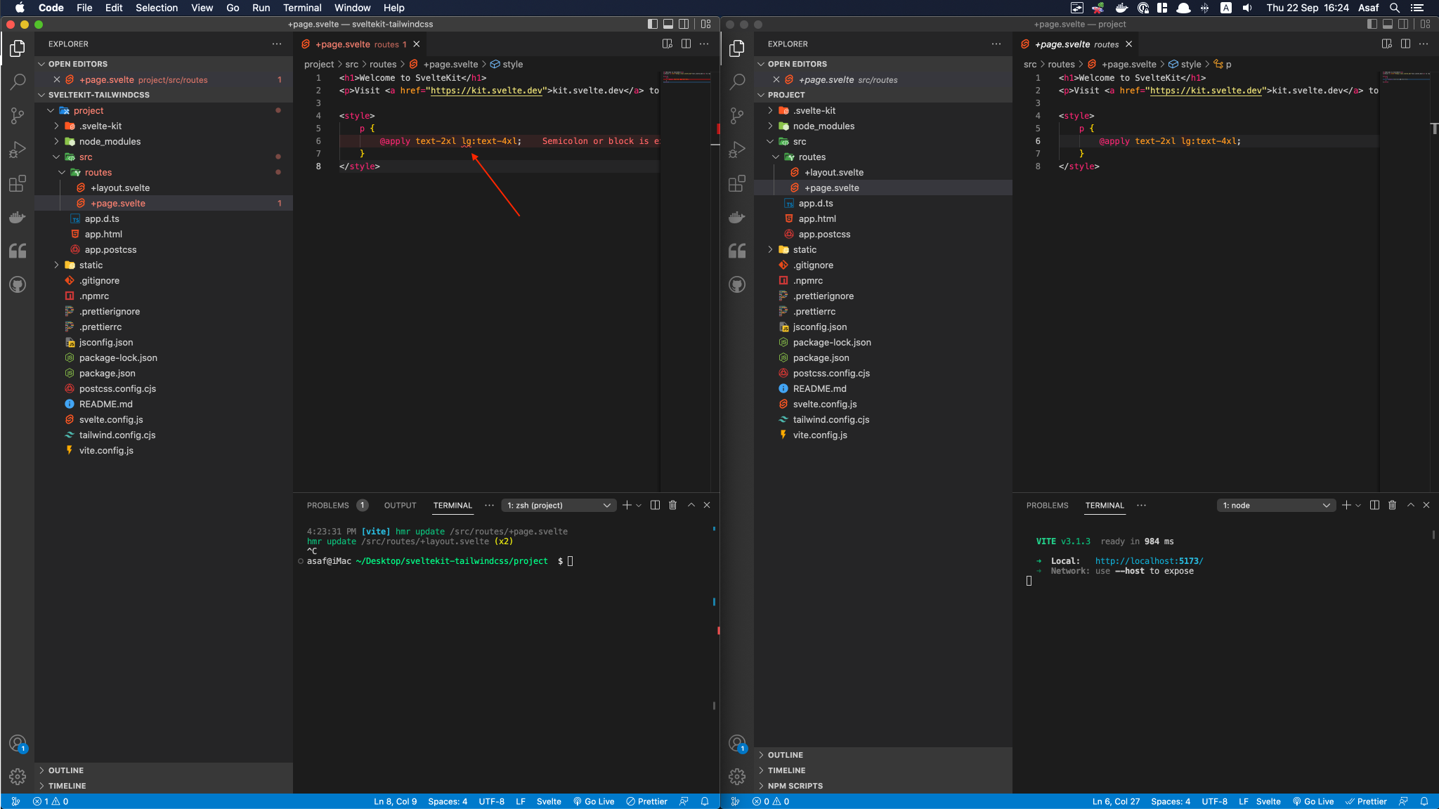Kill the terminal with the trash icon
Screen dimensions: 1439x809
click(x=672, y=505)
